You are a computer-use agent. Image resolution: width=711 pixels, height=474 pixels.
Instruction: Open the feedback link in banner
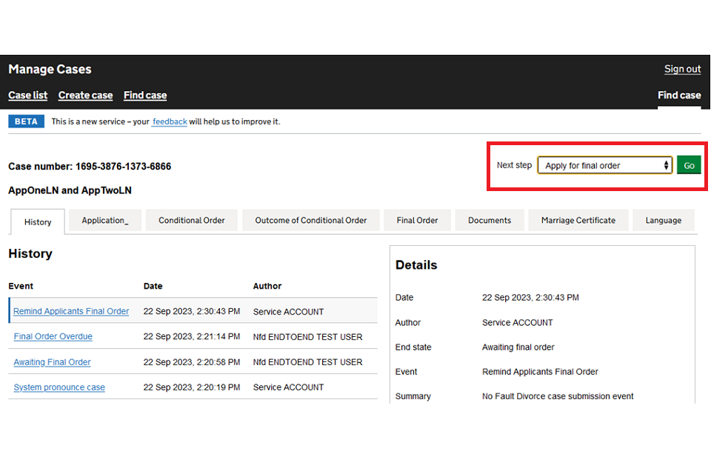point(170,121)
